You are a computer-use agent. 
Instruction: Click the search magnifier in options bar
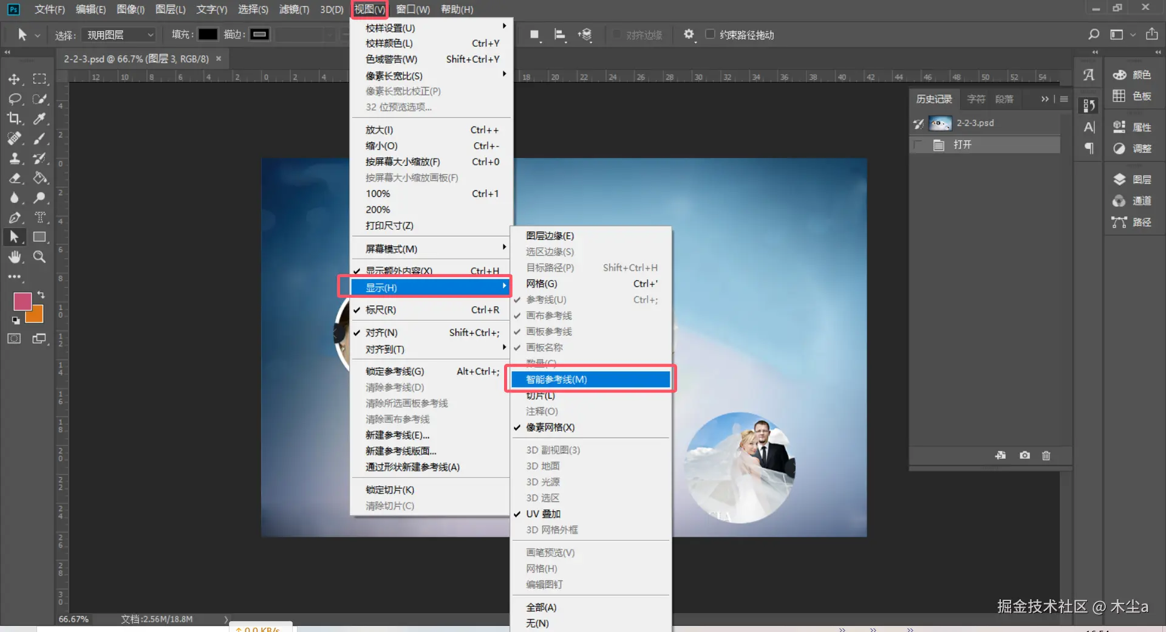click(x=1093, y=35)
